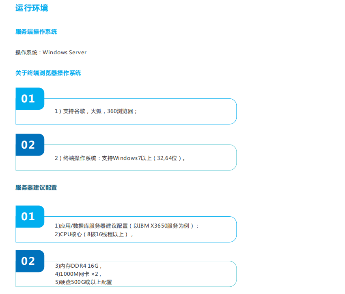Select the 服务端操作系统 subheading
This screenshot has width=345, height=294.
click(36, 32)
